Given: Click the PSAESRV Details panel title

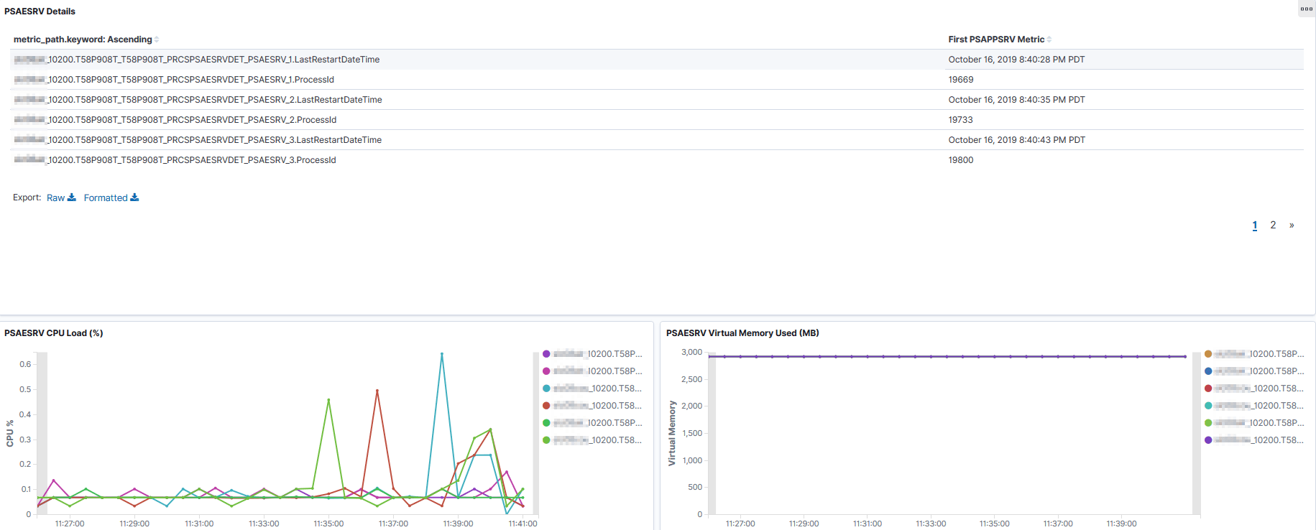Looking at the screenshot, I should click(x=40, y=11).
